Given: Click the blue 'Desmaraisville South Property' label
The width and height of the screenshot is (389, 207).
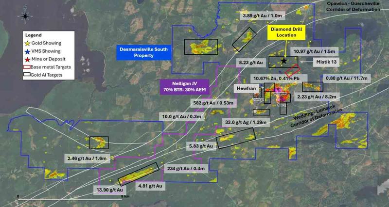Looking at the screenshot, I should pyautogui.click(x=144, y=52).
